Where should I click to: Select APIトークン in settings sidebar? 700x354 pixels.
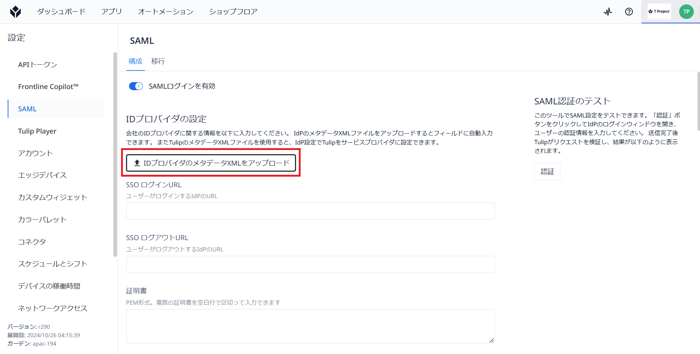56,65
